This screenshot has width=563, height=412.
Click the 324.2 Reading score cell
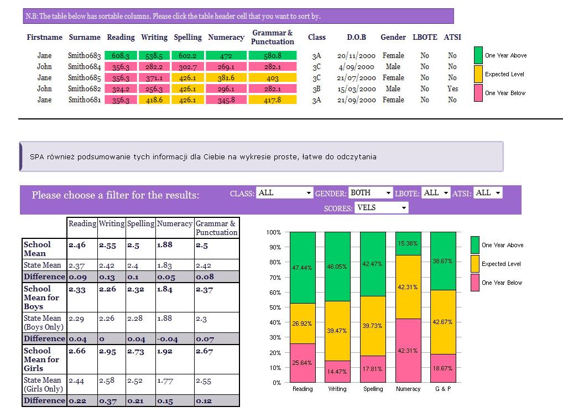[121, 88]
